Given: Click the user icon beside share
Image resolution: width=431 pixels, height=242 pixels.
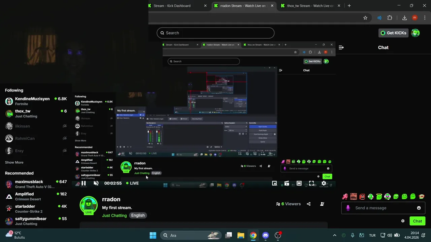Looking at the screenshot, I should coord(322,204).
